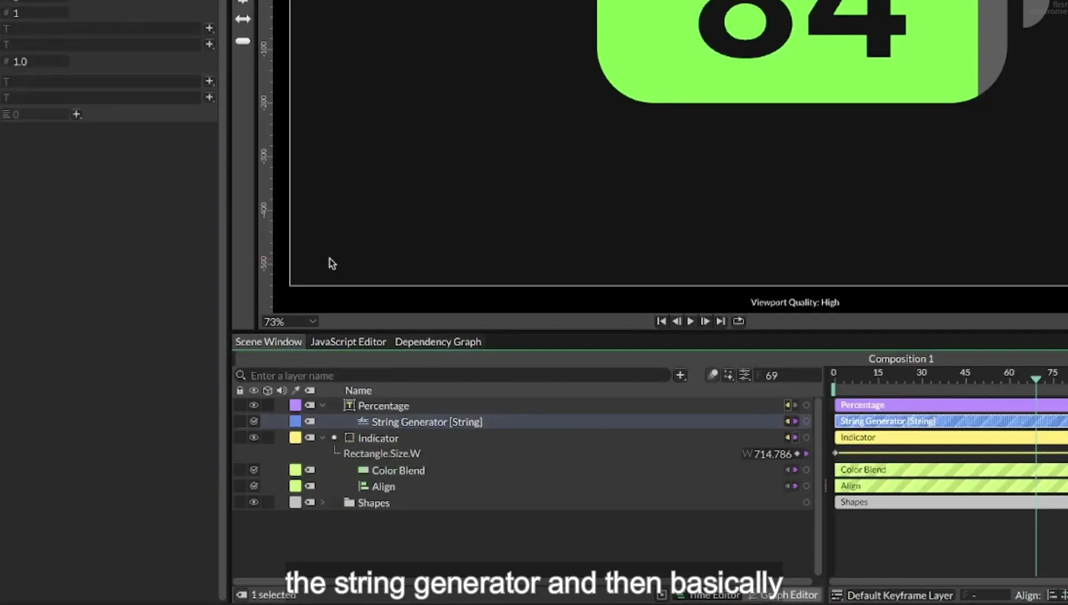
Task: Step back one frame
Action: [x=676, y=321]
